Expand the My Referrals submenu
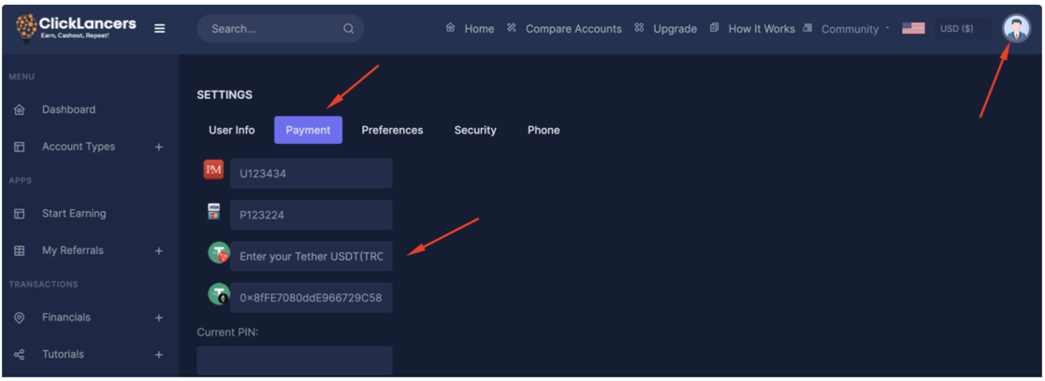Image resolution: width=1045 pixels, height=381 pixels. (x=158, y=250)
